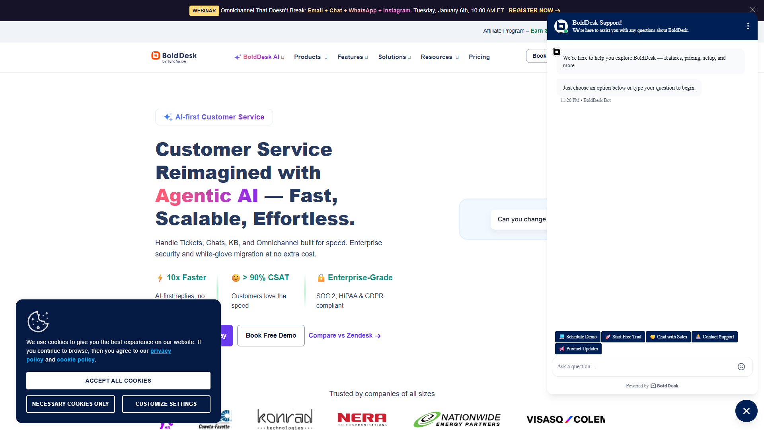Select Start Free Trial chat option
This screenshot has width=764, height=430.
(623, 337)
